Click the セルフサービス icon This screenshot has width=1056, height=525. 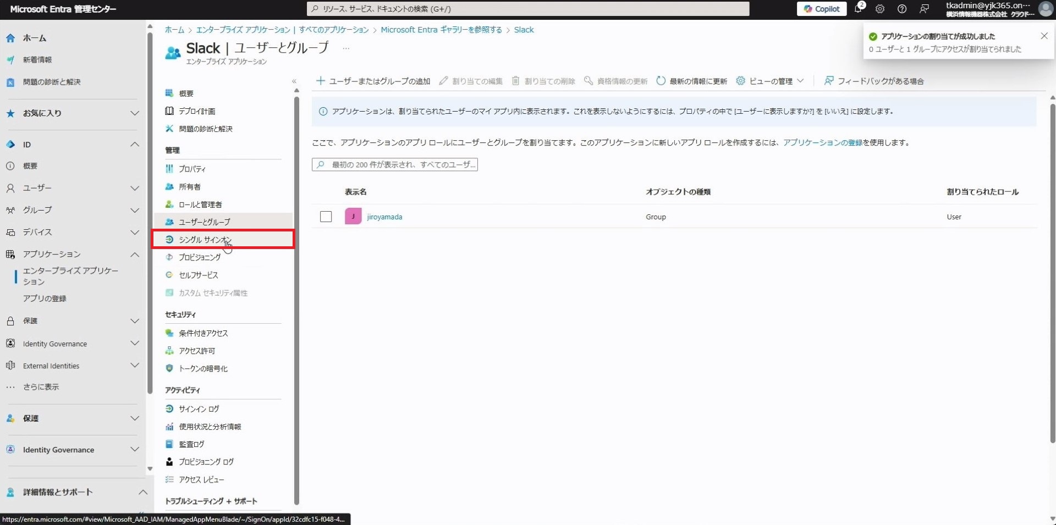tap(169, 275)
